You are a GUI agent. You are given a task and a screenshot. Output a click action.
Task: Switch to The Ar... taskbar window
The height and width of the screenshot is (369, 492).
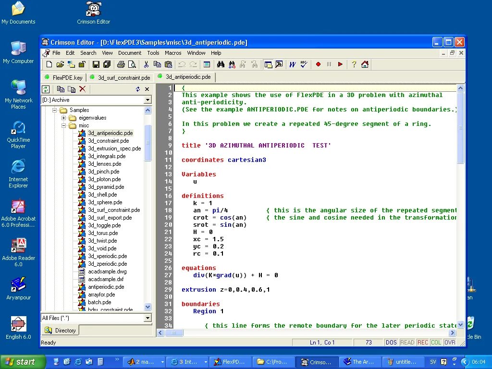(x=359, y=362)
